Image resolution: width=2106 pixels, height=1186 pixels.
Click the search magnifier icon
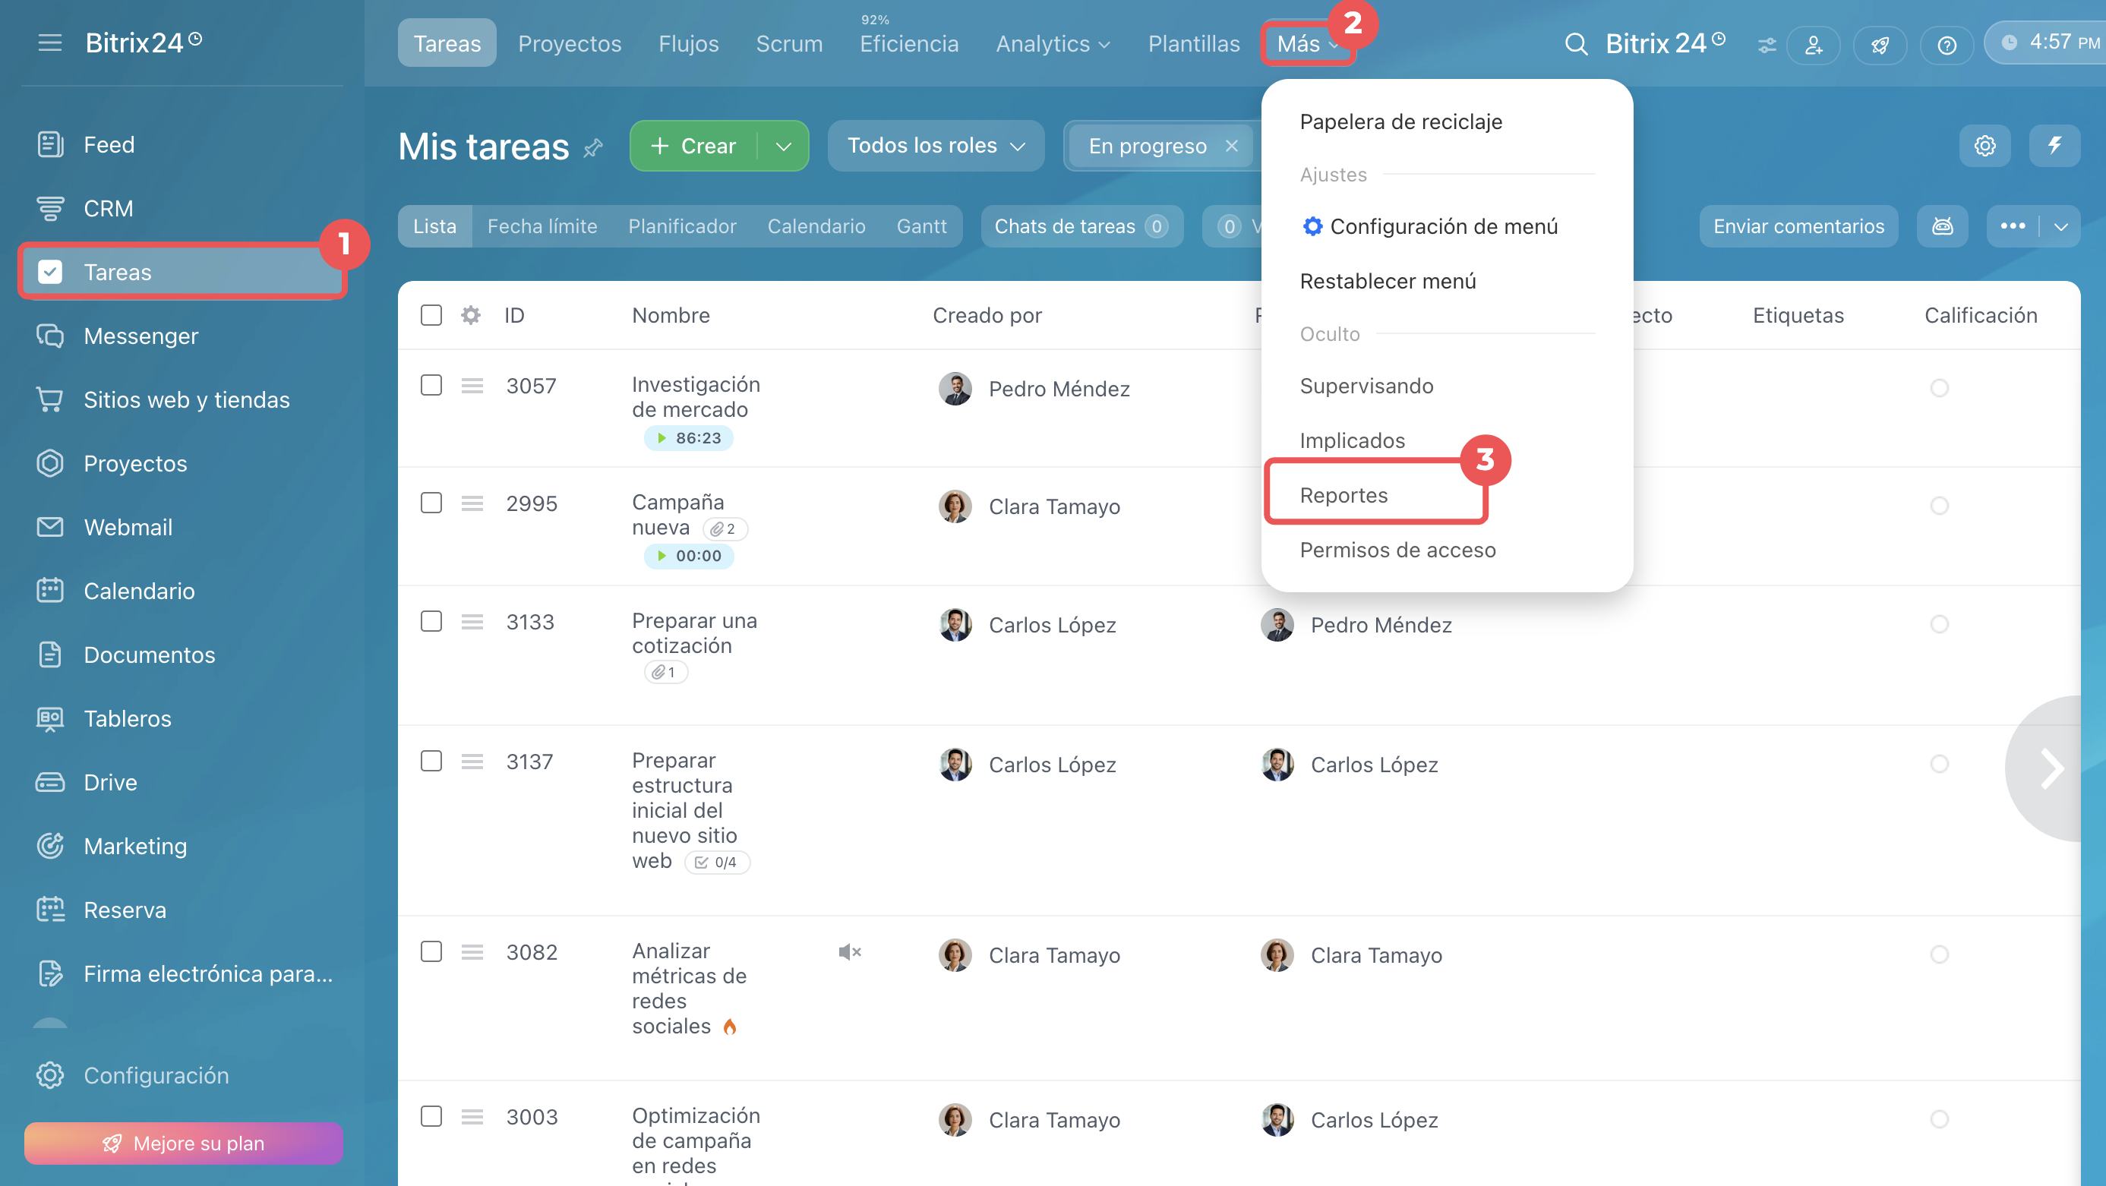1575,43
